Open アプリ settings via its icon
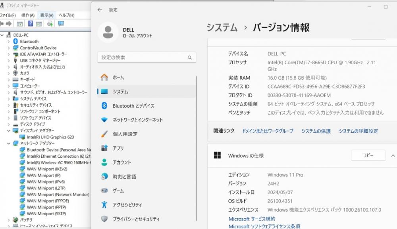This screenshot has height=229, width=397. tap(104, 148)
